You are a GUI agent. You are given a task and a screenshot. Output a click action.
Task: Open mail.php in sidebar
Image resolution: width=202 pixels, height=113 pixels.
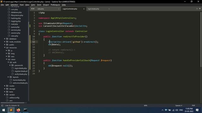point(15,24)
